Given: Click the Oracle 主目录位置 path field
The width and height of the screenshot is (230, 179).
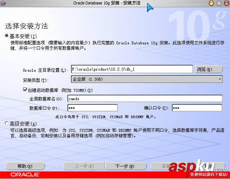Looking at the screenshot, I should [132, 69].
